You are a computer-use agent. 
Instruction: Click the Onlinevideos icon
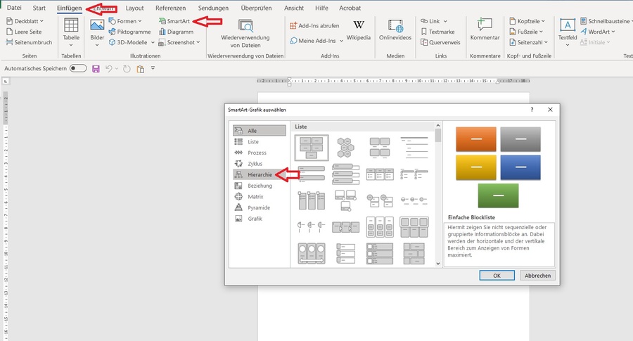395,30
